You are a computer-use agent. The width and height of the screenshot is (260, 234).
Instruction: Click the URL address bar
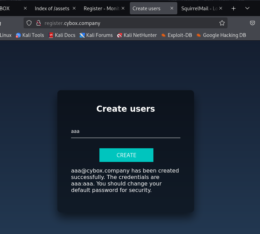(130, 23)
